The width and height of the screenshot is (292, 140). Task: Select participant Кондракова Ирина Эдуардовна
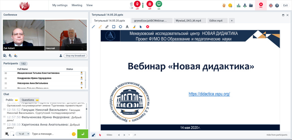pos(34,78)
